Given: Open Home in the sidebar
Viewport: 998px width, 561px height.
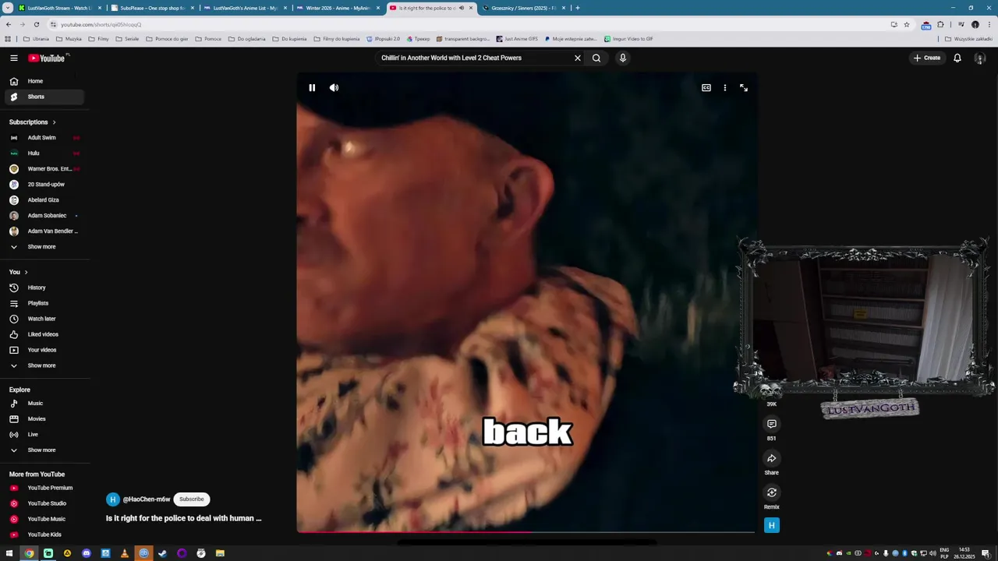Looking at the screenshot, I should coord(44,81).
